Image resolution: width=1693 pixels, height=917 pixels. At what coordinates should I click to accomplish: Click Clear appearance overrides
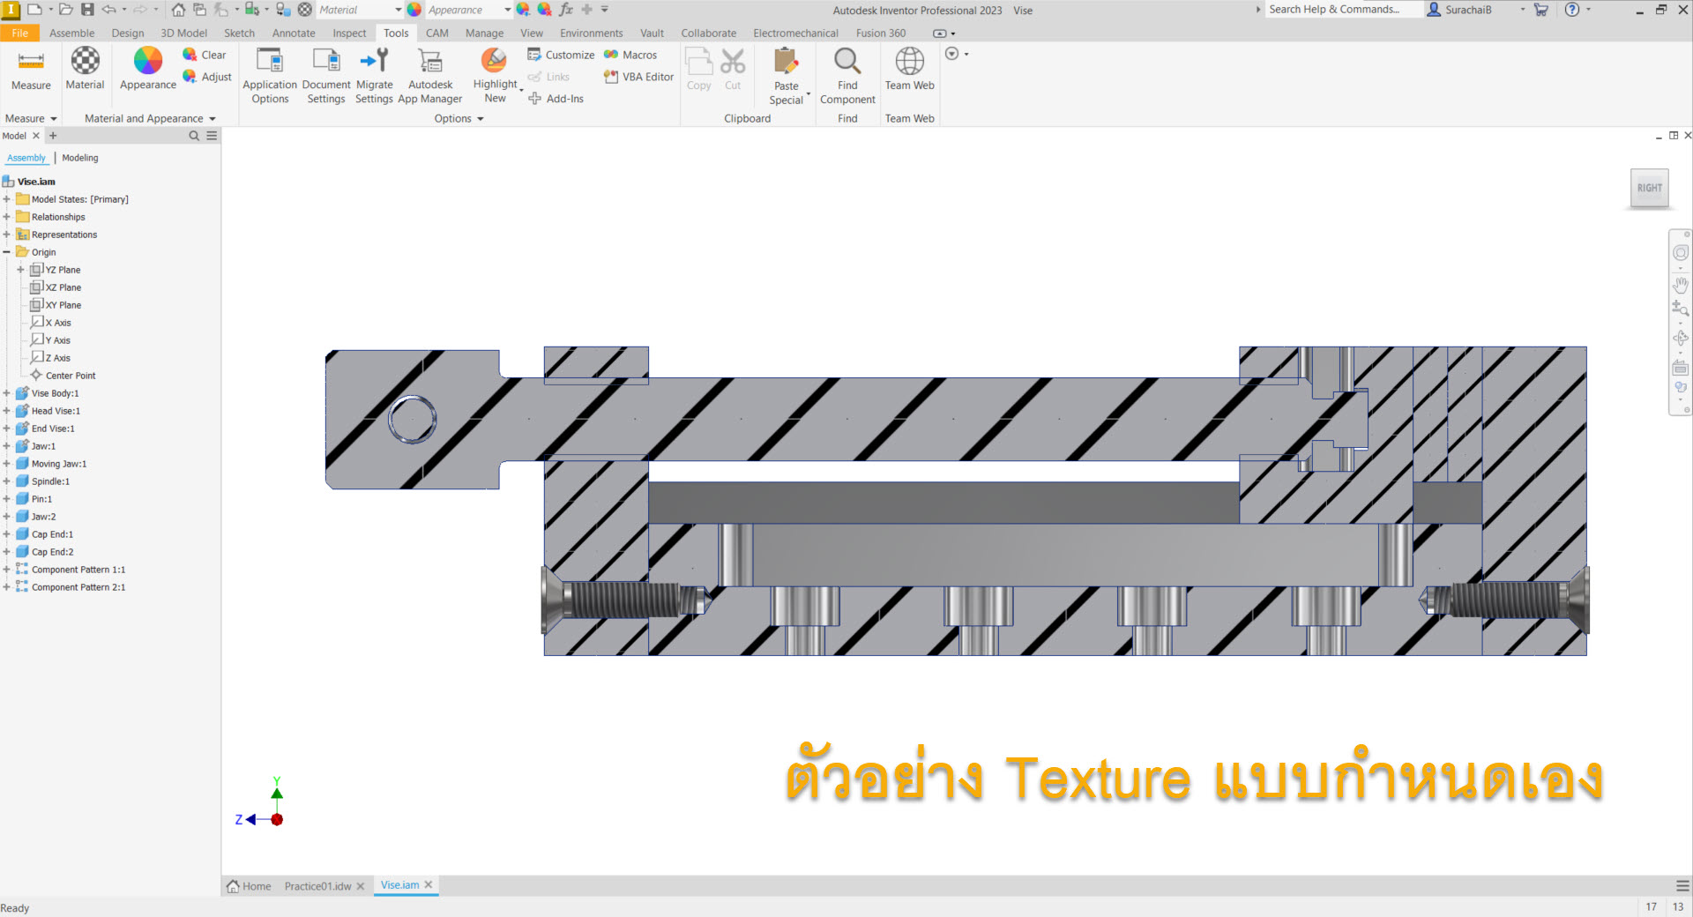click(205, 55)
